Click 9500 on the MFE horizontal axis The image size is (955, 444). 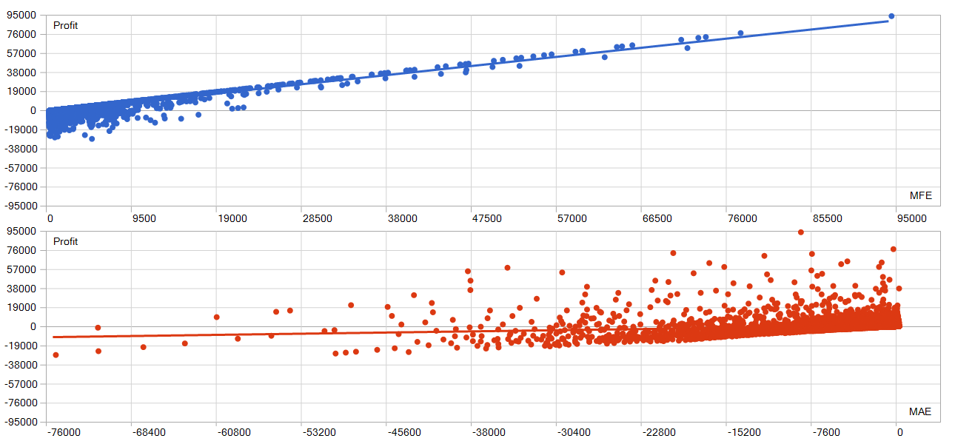click(144, 219)
